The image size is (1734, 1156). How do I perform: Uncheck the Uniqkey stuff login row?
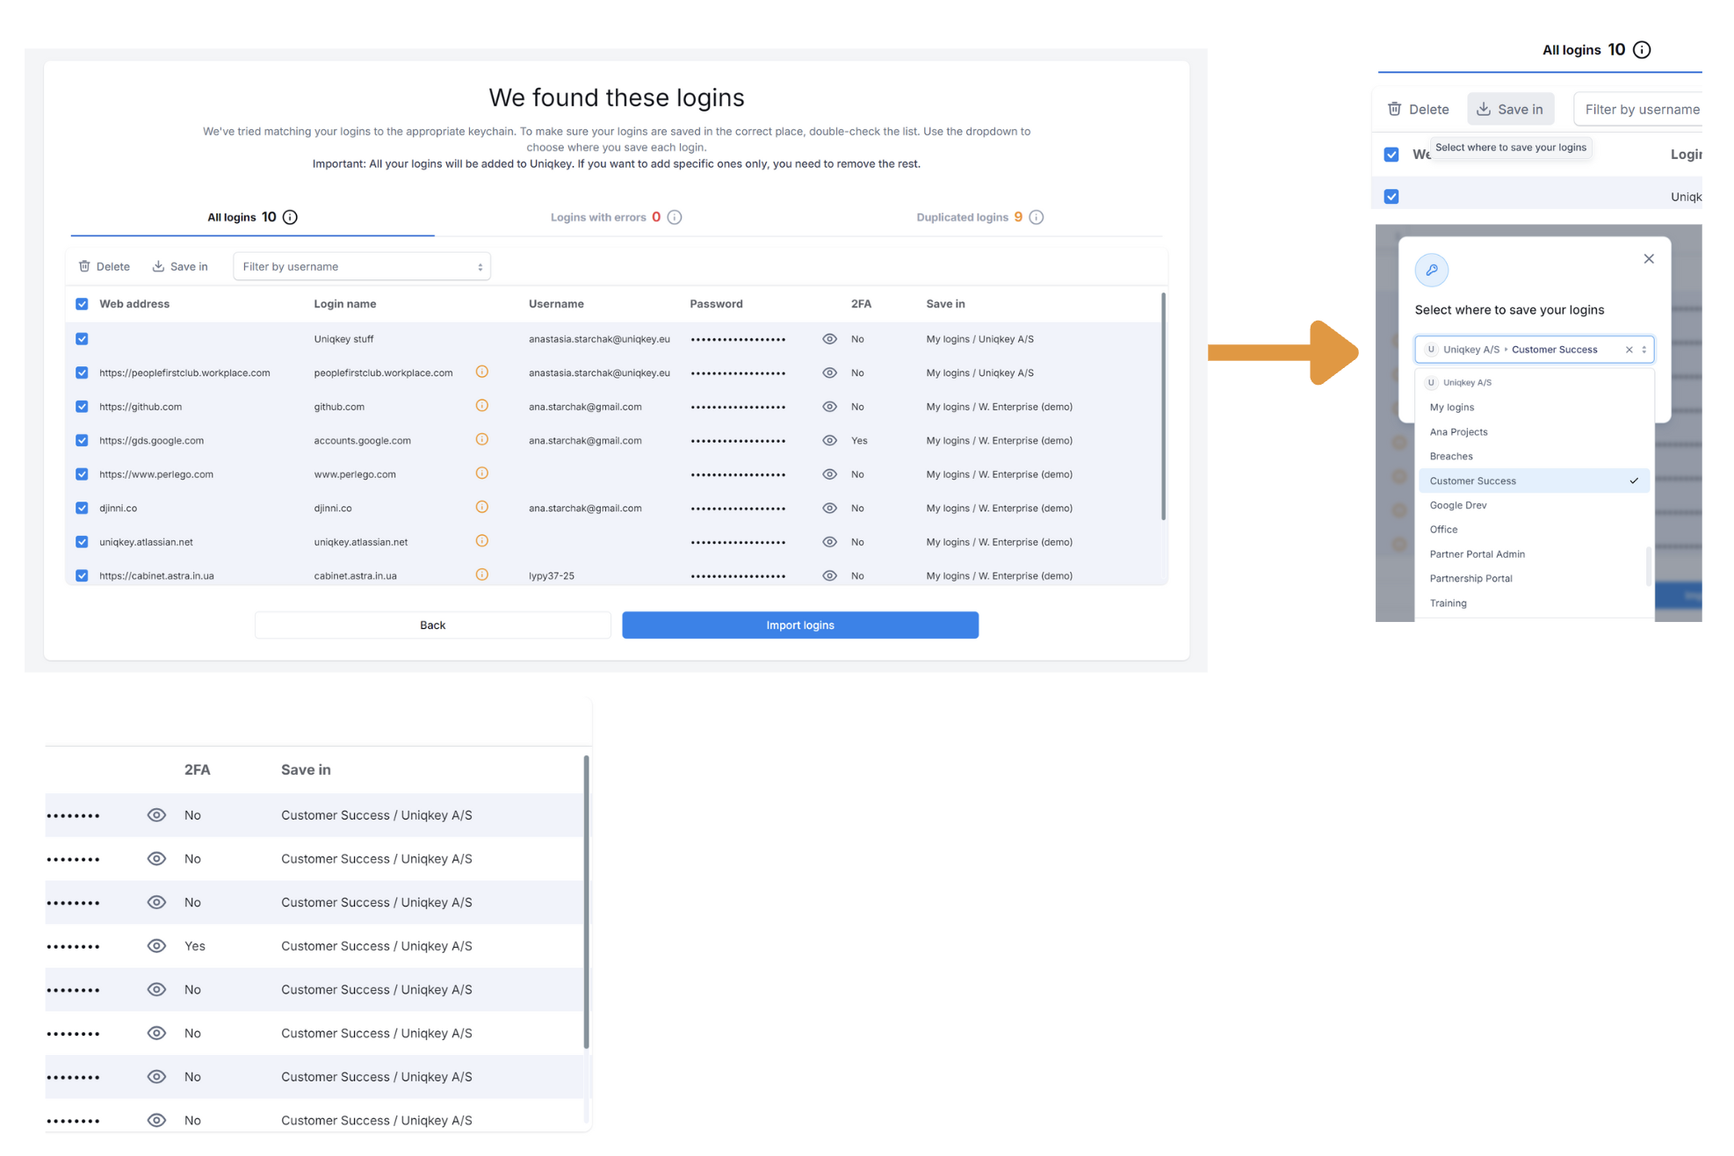pos(82,339)
